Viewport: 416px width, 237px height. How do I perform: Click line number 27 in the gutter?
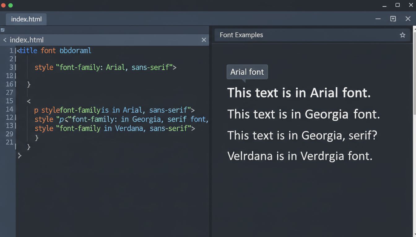10,93
